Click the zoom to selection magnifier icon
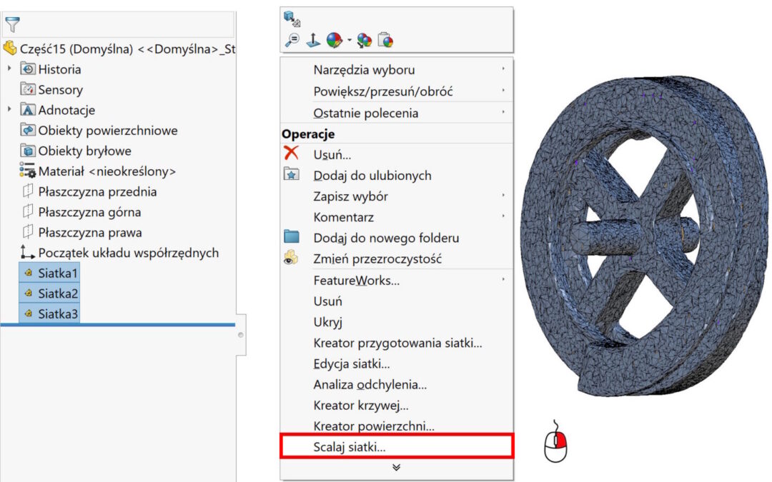 [292, 41]
